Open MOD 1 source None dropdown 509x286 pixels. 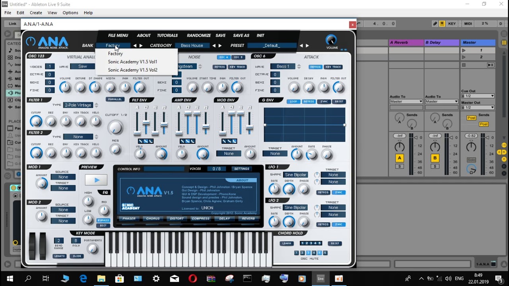(63, 177)
